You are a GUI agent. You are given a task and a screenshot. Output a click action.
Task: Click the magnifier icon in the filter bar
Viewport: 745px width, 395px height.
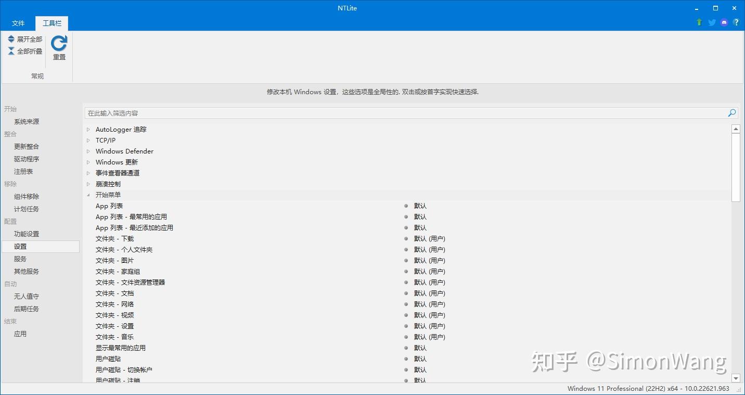click(731, 112)
